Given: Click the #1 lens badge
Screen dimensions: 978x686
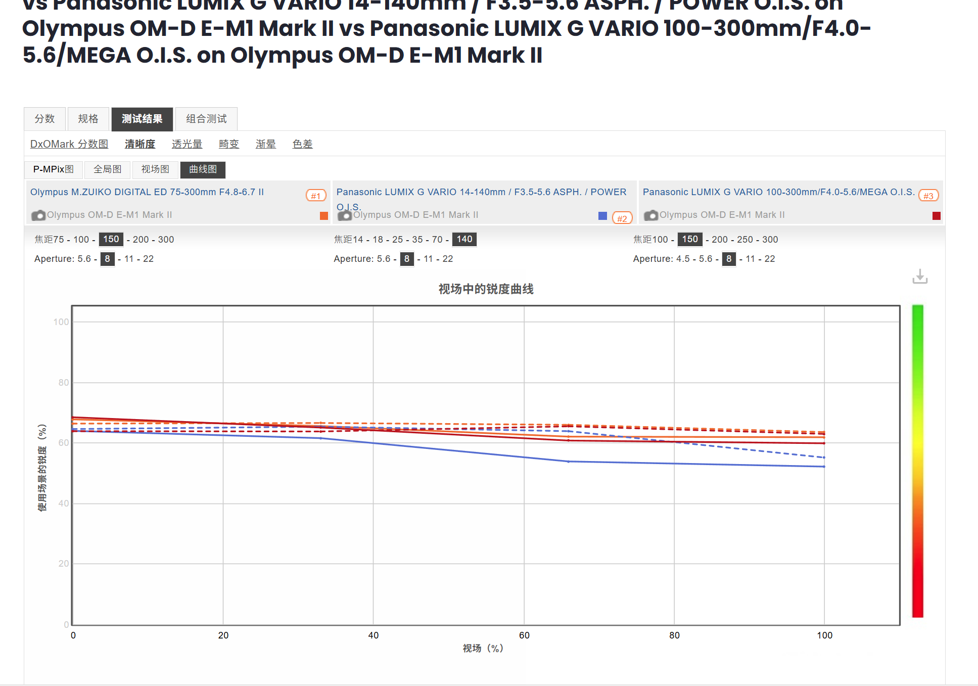Looking at the screenshot, I should point(316,196).
